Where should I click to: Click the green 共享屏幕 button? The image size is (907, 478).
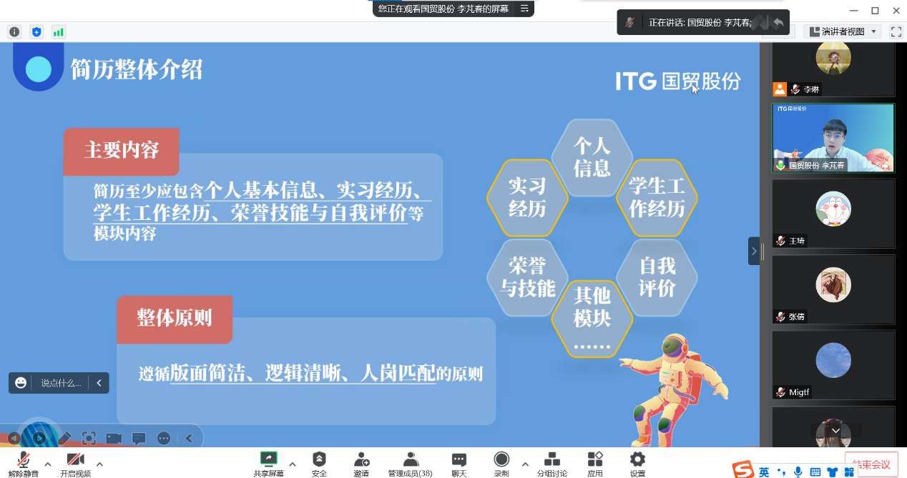(x=268, y=464)
